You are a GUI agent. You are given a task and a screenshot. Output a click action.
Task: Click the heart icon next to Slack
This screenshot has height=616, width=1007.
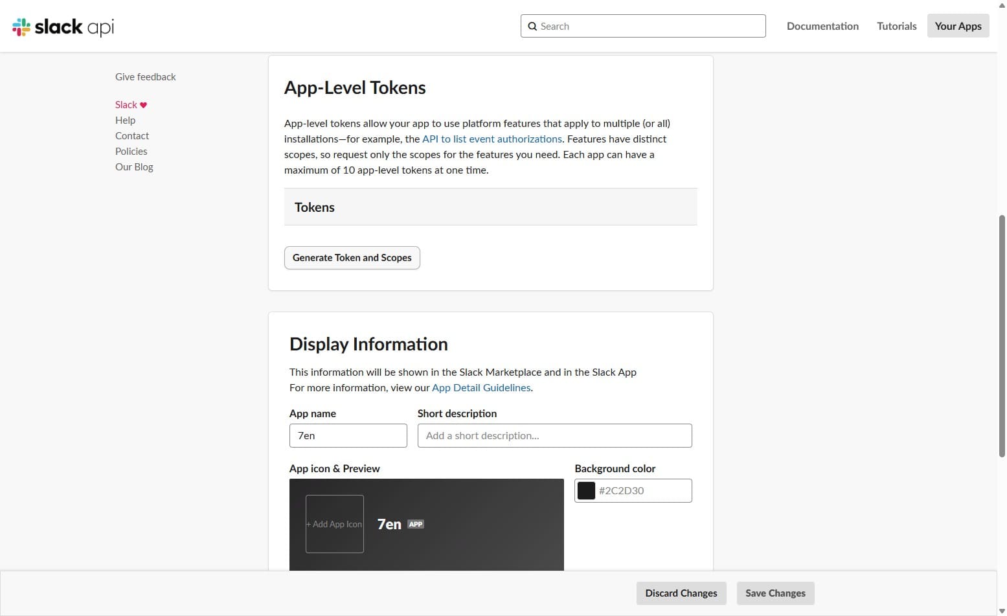click(143, 105)
